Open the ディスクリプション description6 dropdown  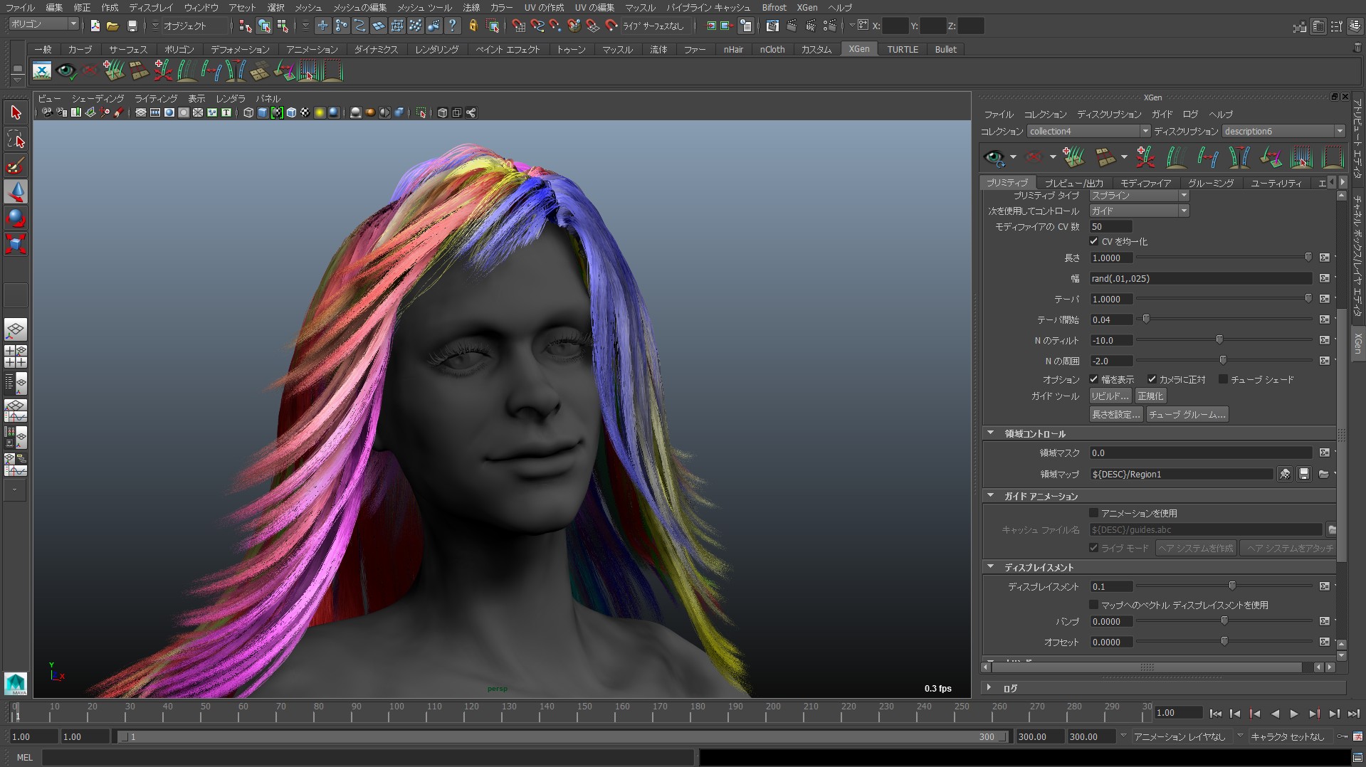(1283, 131)
